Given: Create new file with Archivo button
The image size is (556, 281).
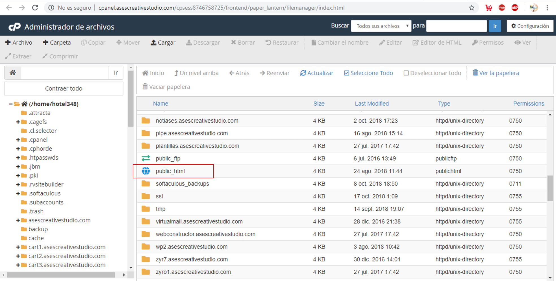Looking at the screenshot, I should coord(19,43).
